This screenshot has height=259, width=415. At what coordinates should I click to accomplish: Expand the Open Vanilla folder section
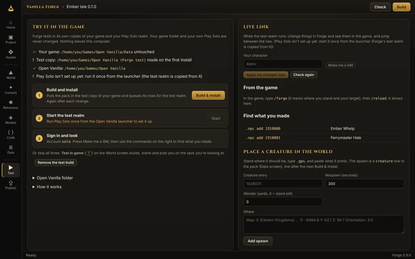pyautogui.click(x=53, y=178)
